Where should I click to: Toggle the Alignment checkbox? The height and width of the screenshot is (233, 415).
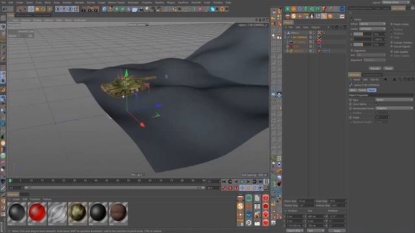[352, 50]
